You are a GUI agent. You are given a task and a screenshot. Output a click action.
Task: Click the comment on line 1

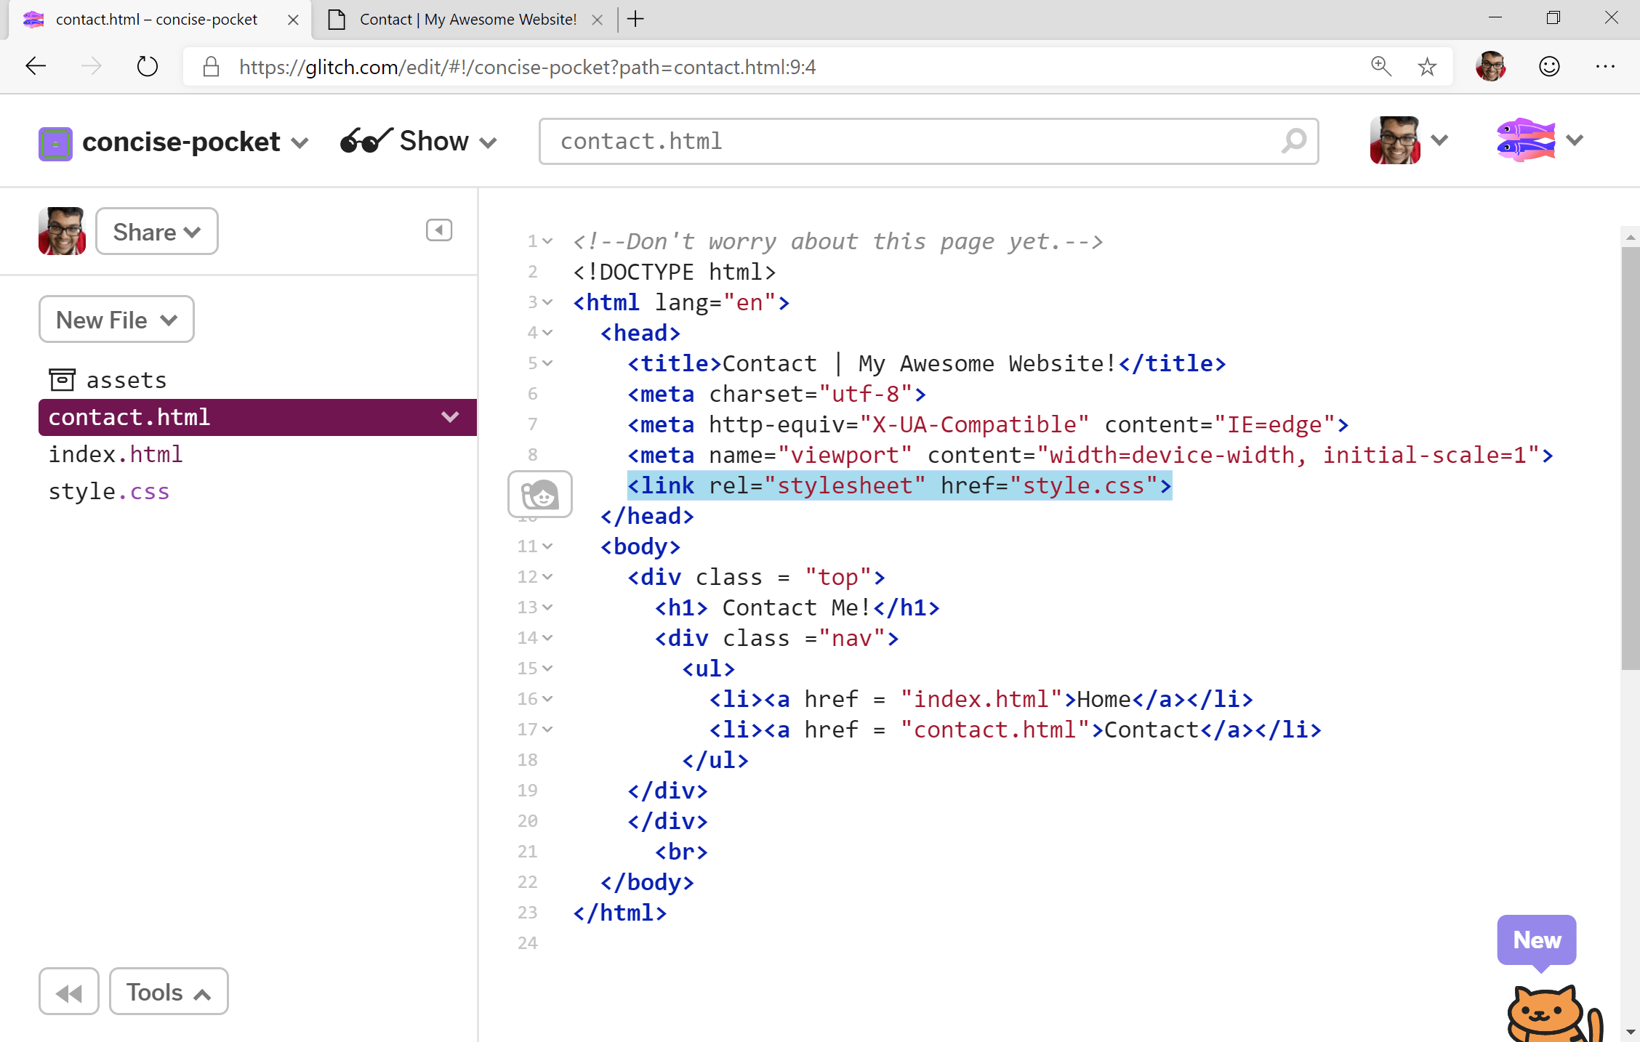(x=837, y=241)
